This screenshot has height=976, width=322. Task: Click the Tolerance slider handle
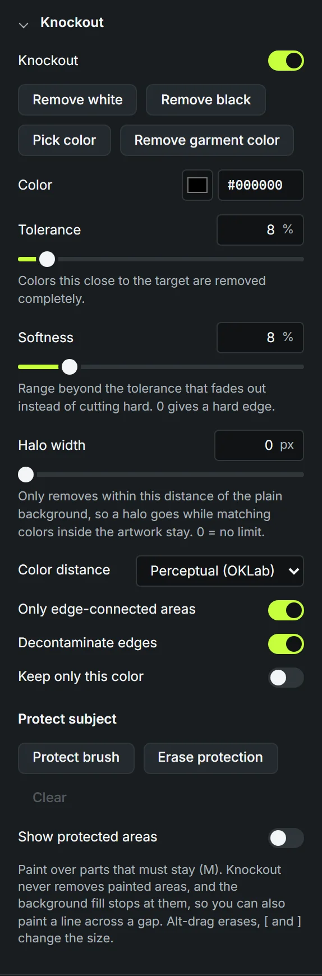pos(47,259)
